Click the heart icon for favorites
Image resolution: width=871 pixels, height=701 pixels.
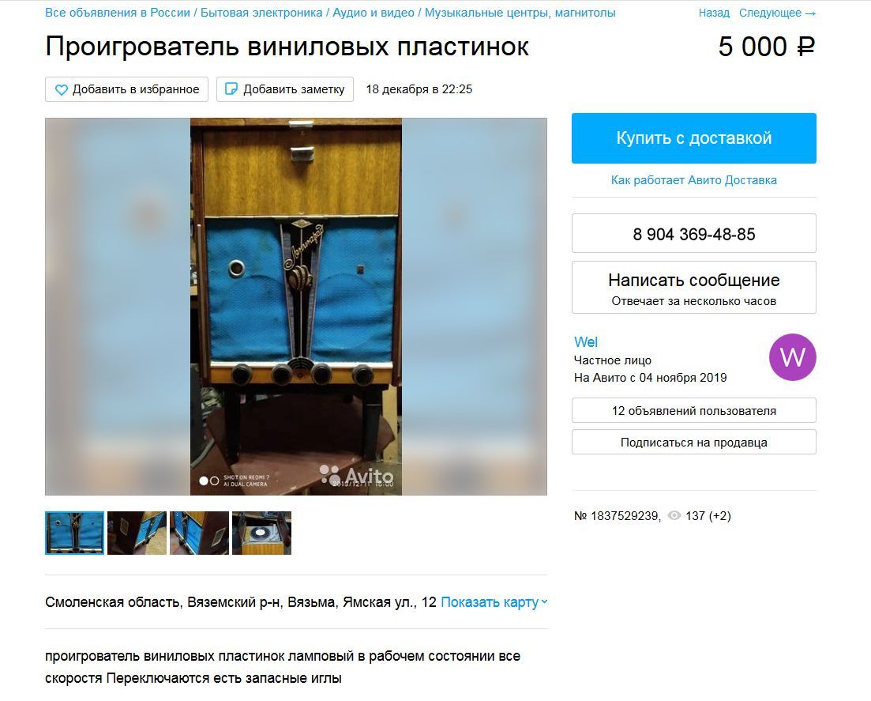click(x=61, y=89)
